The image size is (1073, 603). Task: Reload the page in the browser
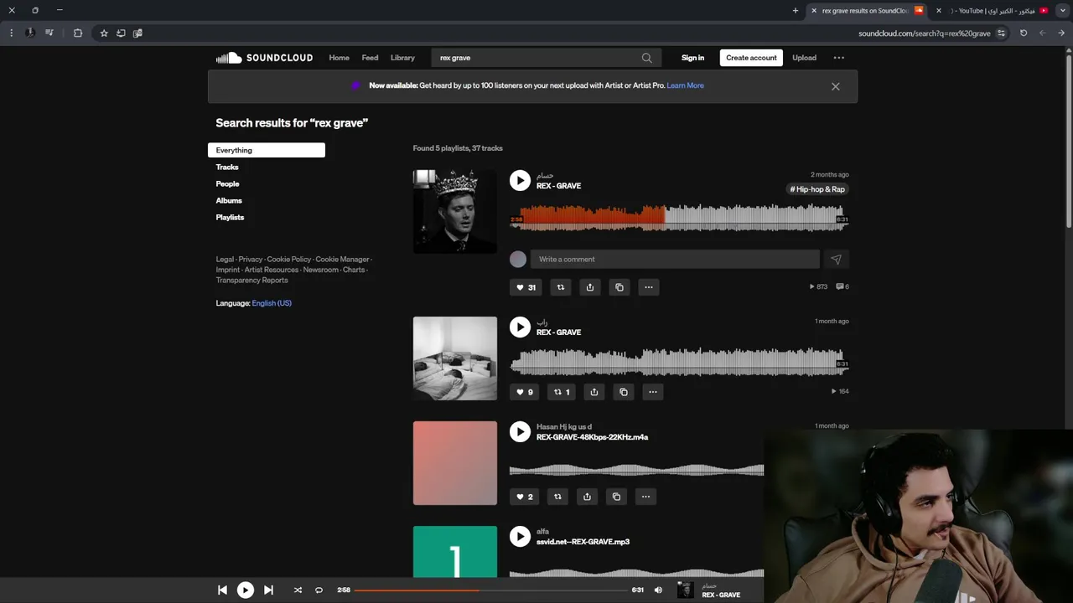(x=1023, y=33)
